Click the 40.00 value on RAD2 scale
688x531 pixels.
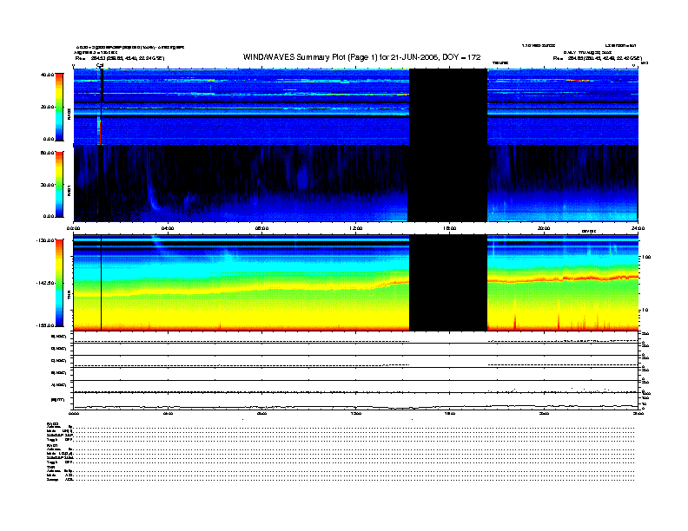tap(47, 75)
